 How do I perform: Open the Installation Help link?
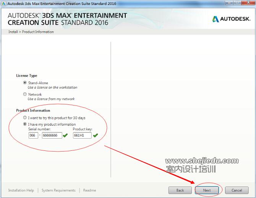[21, 190]
